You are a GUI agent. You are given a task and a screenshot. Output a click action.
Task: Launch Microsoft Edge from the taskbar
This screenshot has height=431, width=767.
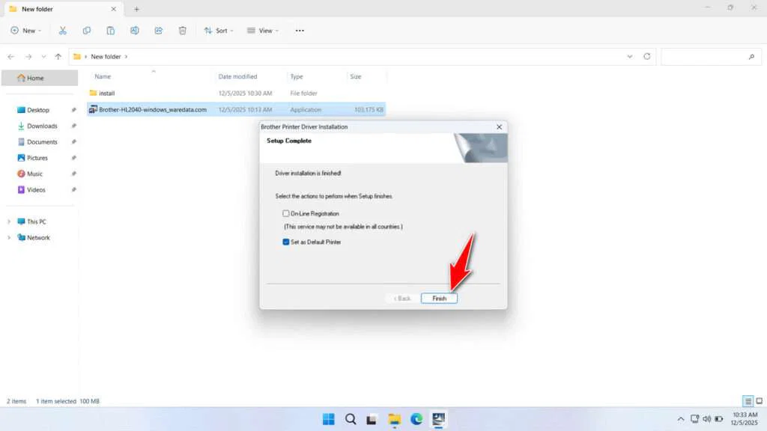coord(416,419)
